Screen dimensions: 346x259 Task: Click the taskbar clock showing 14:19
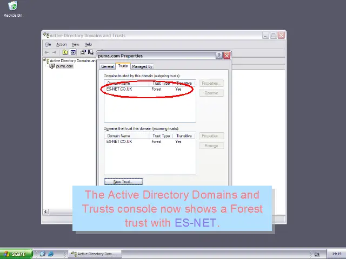[336, 254]
